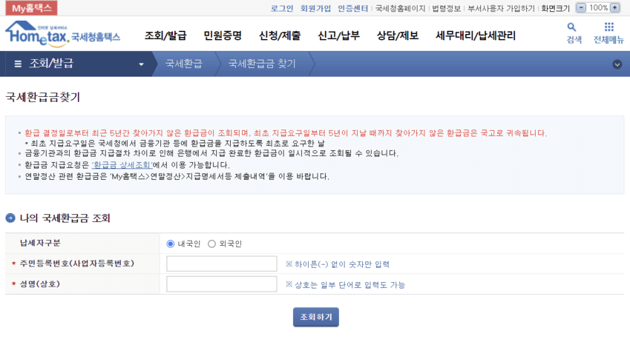Screen dimensions: 630x362
Task: Open the 법령정보 link
Action: [447, 8]
